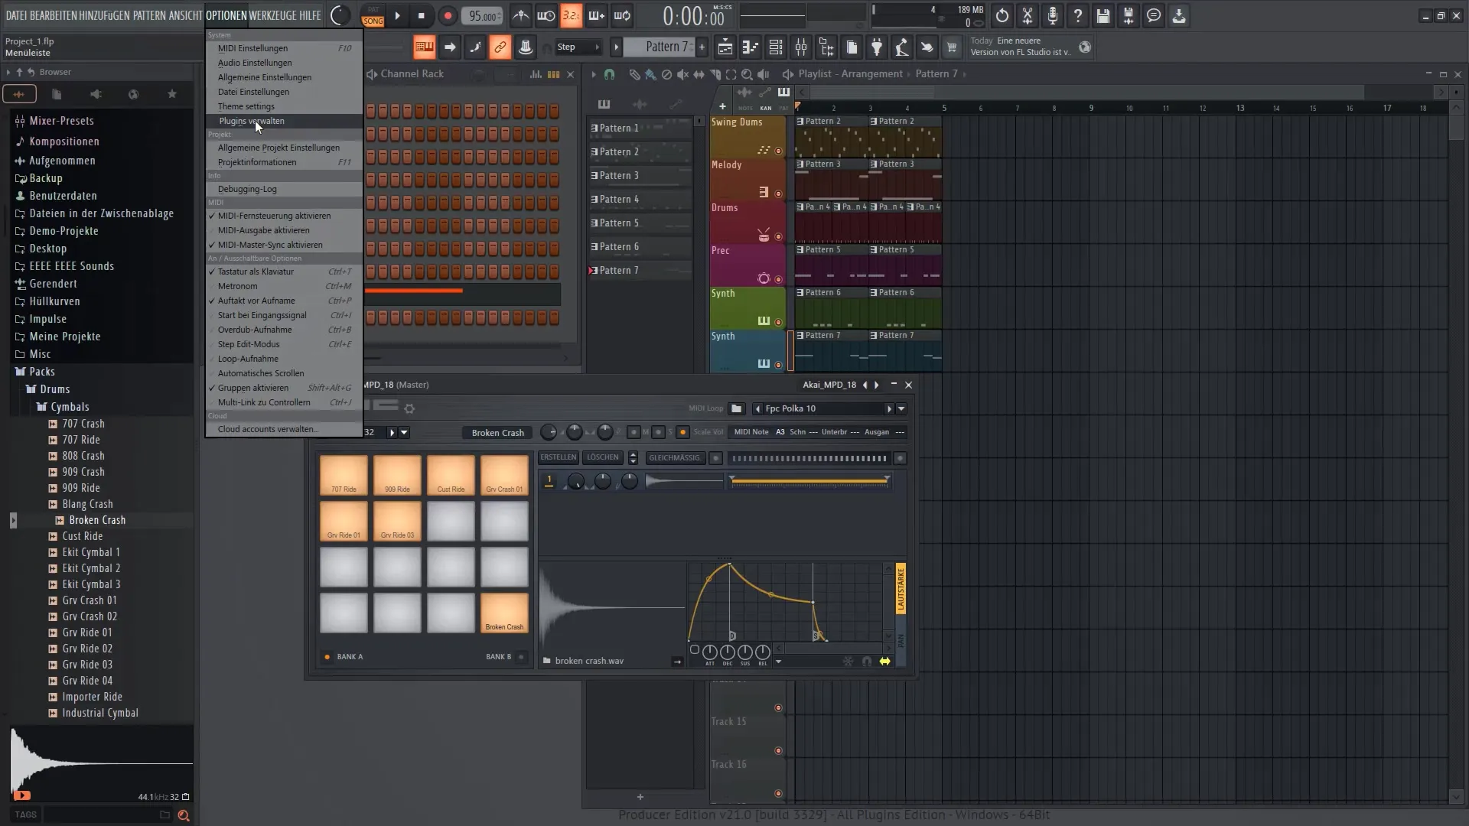Click the Record button
Screen dimensions: 1469x826
pos(448,15)
